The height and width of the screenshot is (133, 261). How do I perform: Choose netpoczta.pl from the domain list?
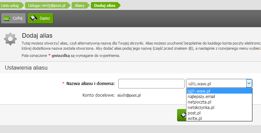[219, 102]
